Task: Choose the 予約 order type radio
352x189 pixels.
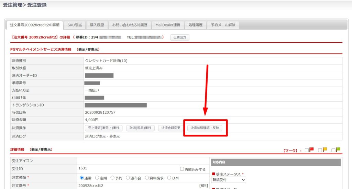Action: click(x=112, y=178)
